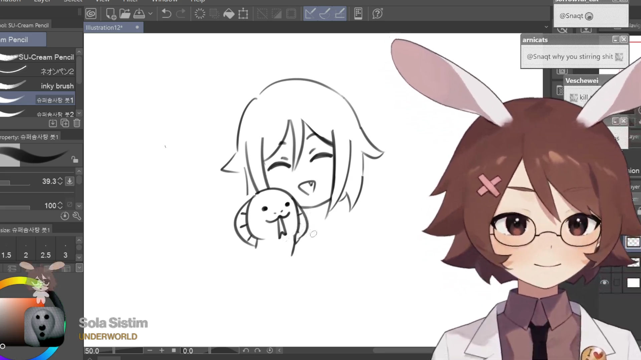
Task: Open brush size dynamics button
Action: pyautogui.click(x=69, y=181)
